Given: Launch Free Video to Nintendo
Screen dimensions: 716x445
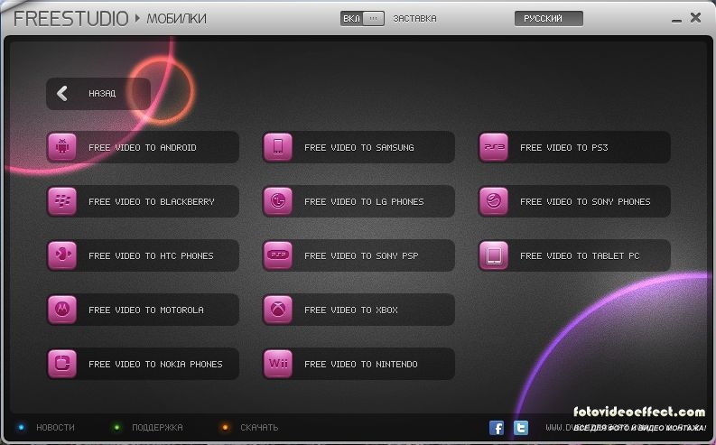Looking at the screenshot, I should (358, 364).
